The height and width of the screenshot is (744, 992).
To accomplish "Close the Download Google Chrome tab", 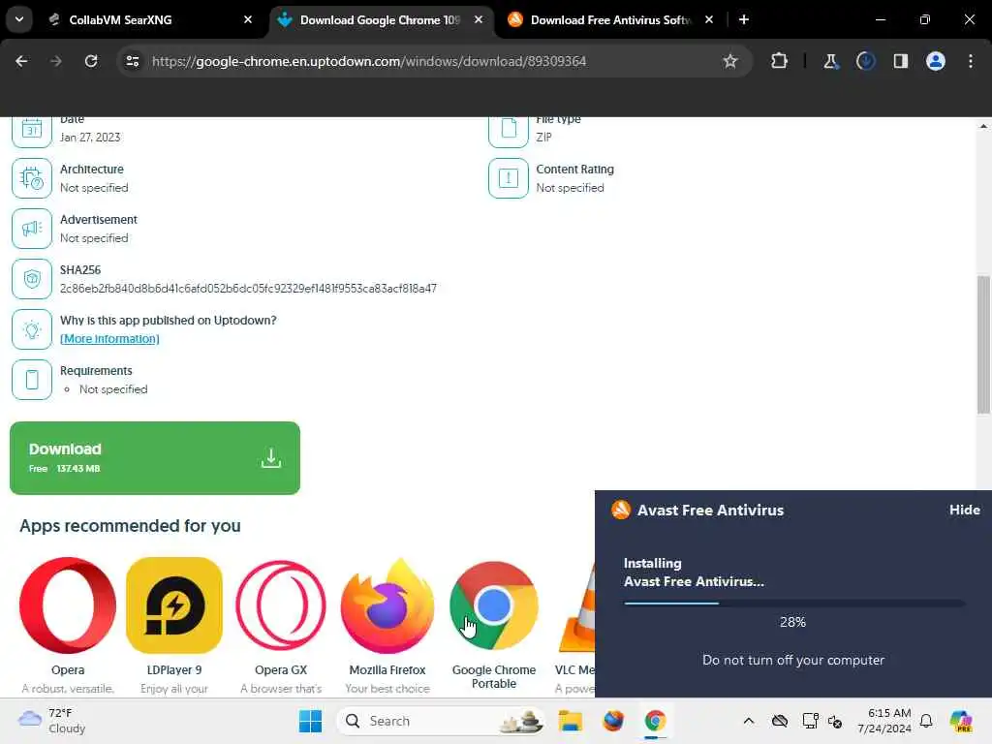I will [479, 20].
